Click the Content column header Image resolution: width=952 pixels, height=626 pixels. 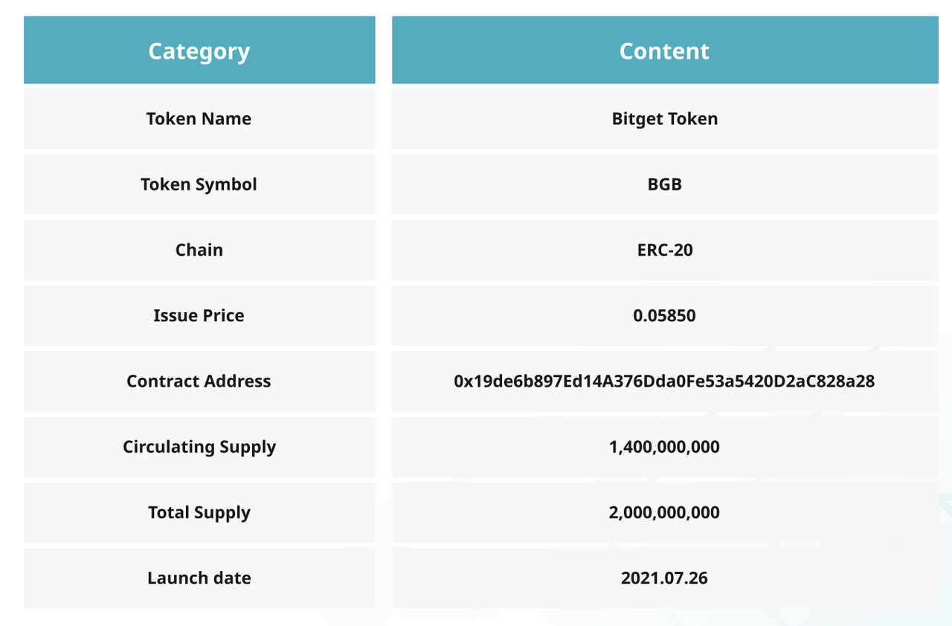(x=664, y=51)
